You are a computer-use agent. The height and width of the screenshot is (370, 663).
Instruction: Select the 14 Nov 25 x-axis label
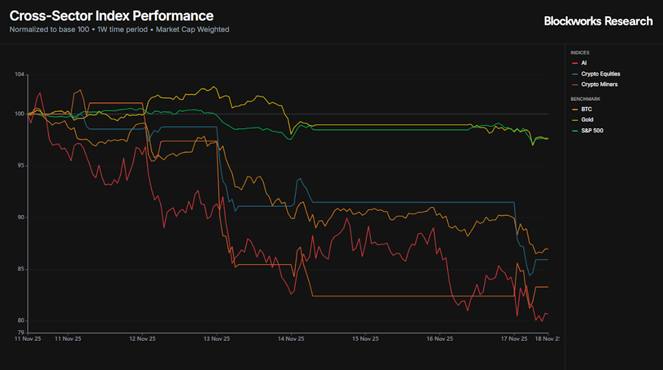click(291, 338)
